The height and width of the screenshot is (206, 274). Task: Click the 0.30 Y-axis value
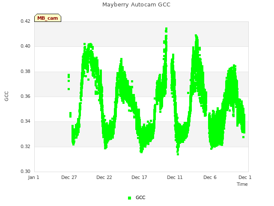26,171
